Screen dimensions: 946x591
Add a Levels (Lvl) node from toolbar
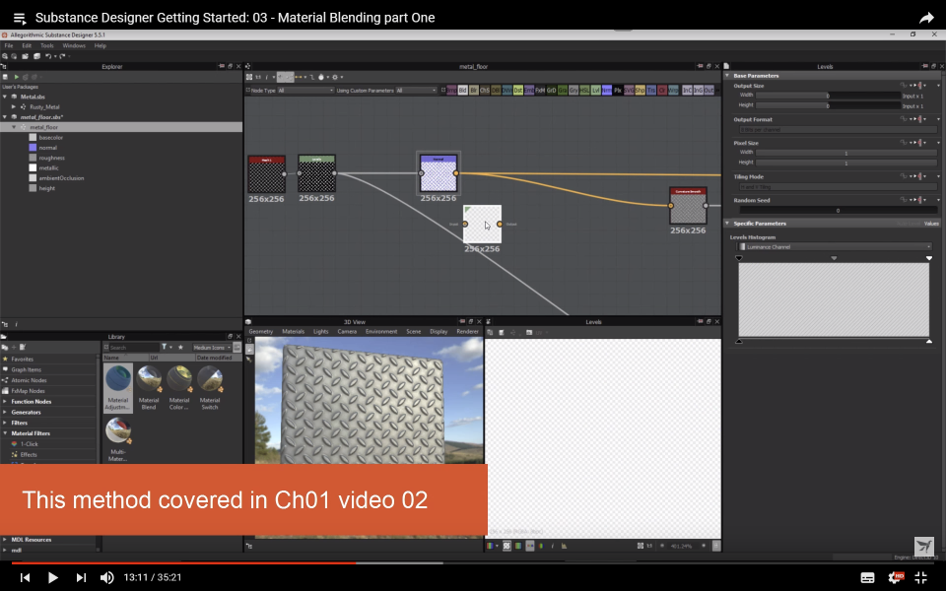[x=595, y=91]
